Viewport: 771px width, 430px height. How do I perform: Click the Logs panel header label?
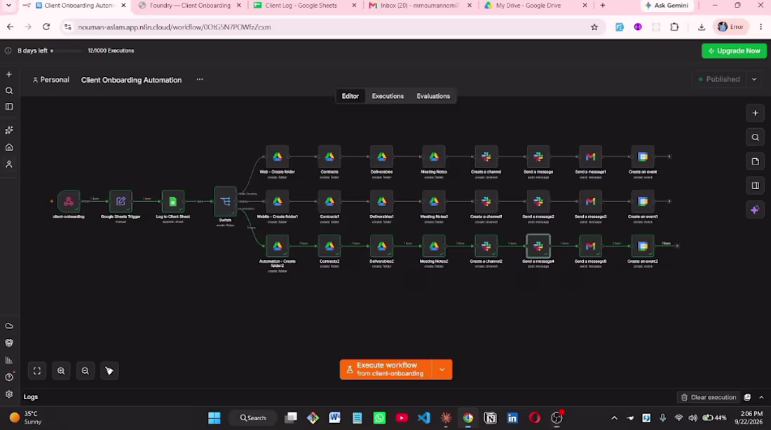(30, 396)
